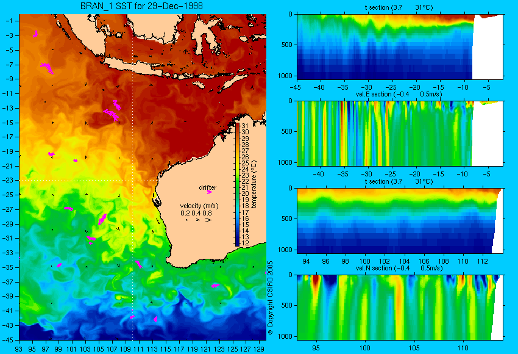Click the temperature section plot spanning 94 to 112

click(x=400, y=221)
